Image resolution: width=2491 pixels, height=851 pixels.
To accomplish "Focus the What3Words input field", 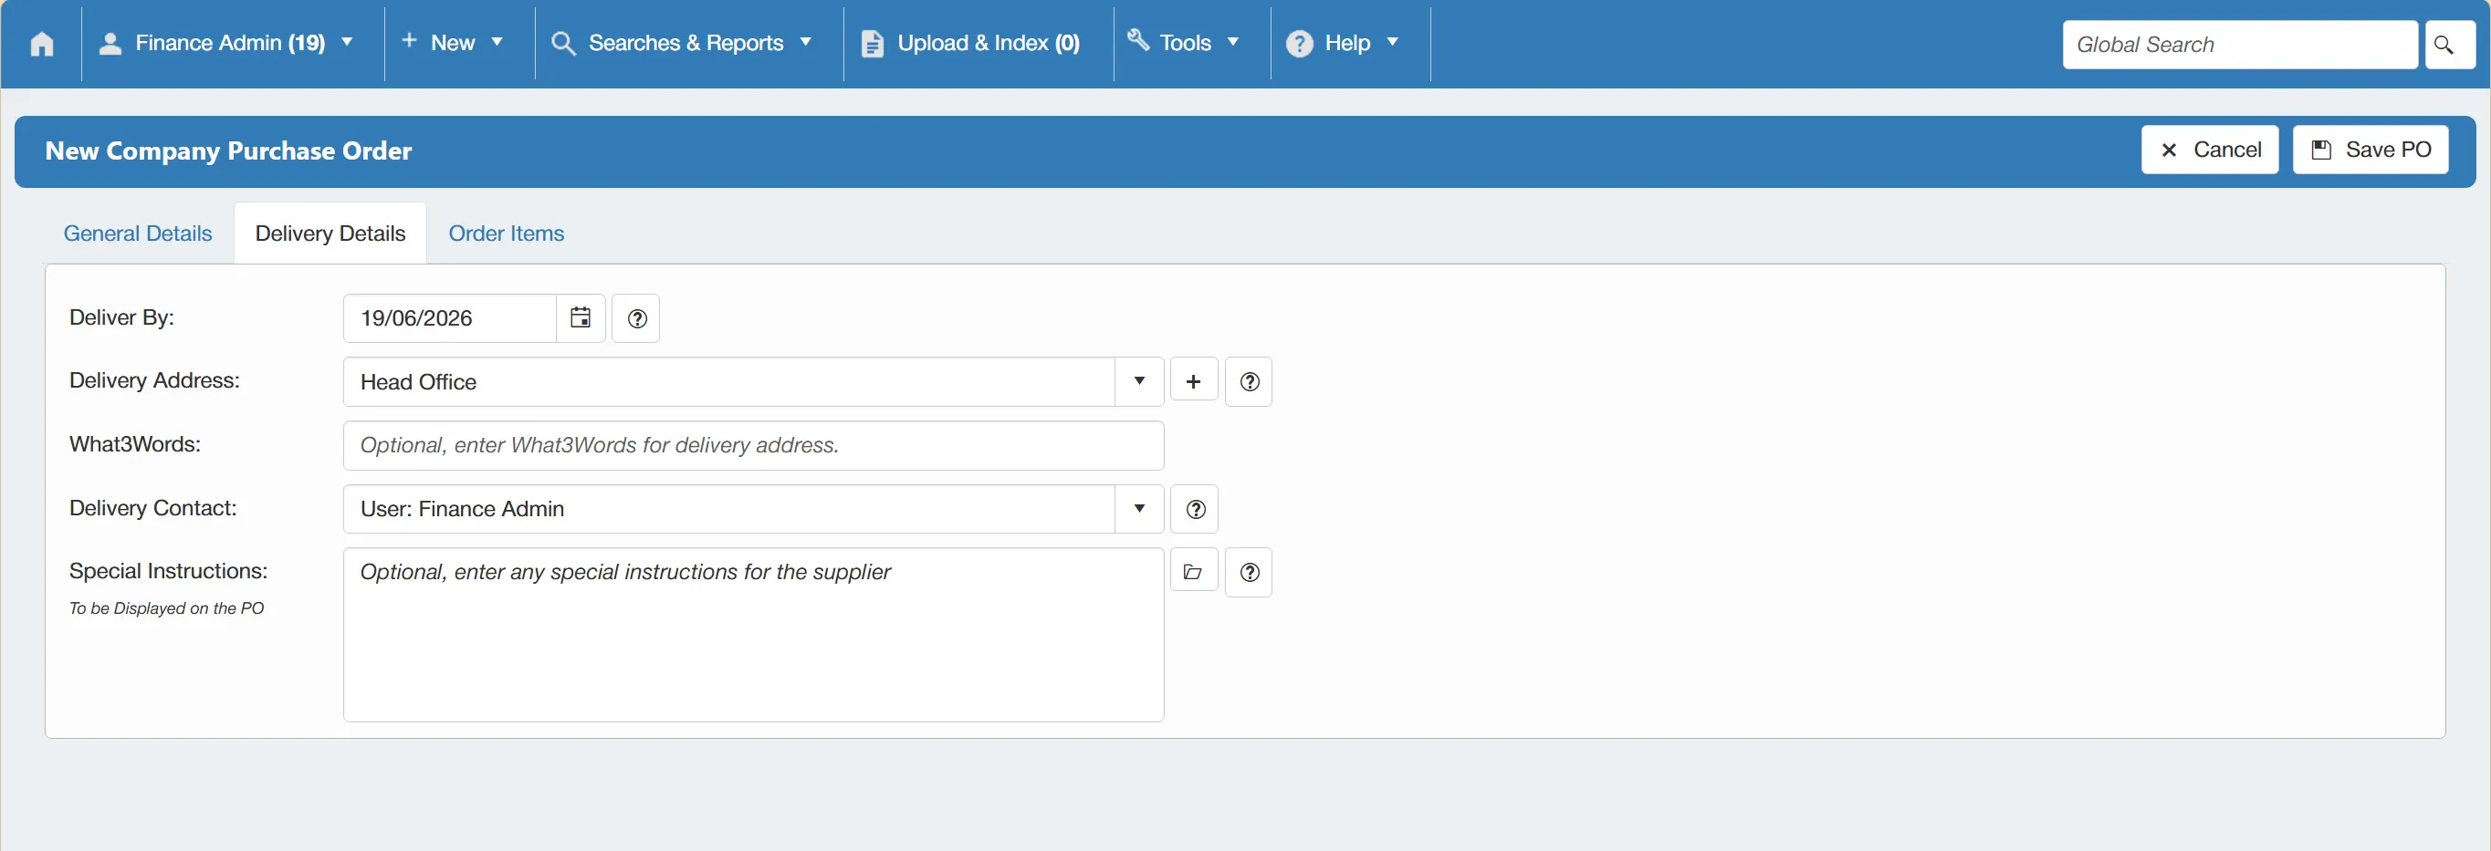I will 753,445.
